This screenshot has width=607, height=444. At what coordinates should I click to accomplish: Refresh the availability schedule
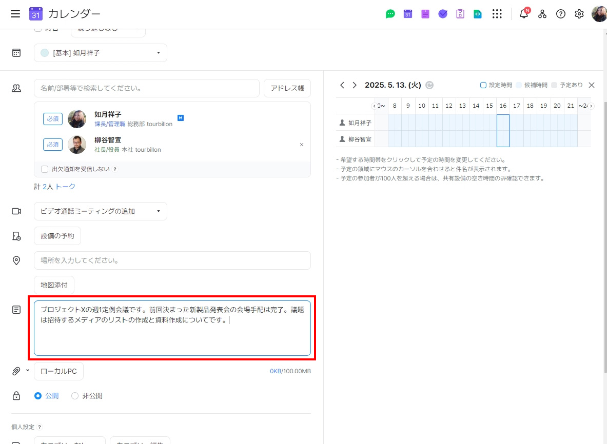click(429, 85)
